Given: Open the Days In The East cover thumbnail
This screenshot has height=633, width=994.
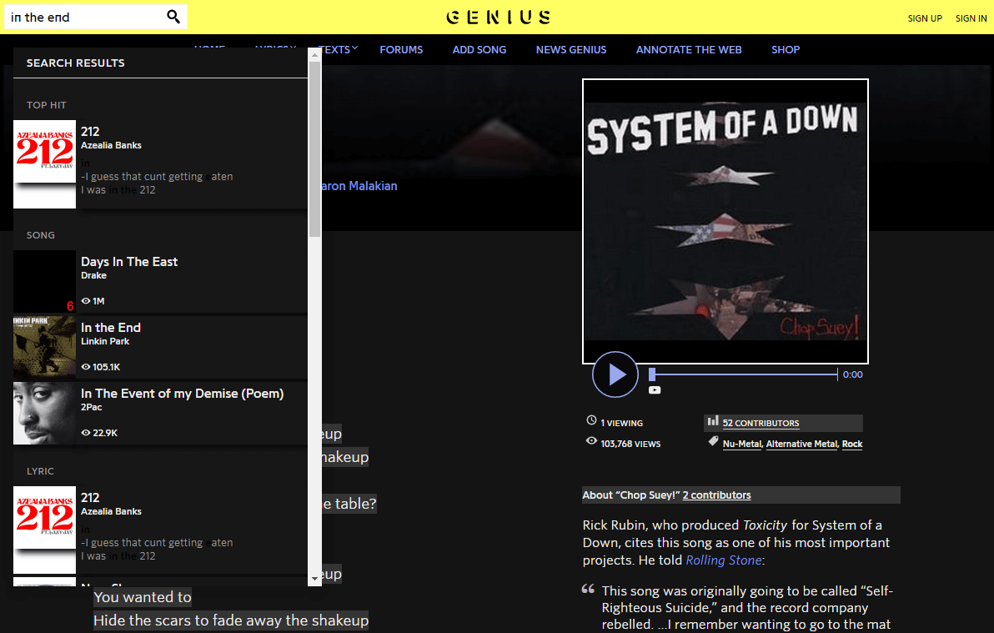Looking at the screenshot, I should pos(44,281).
